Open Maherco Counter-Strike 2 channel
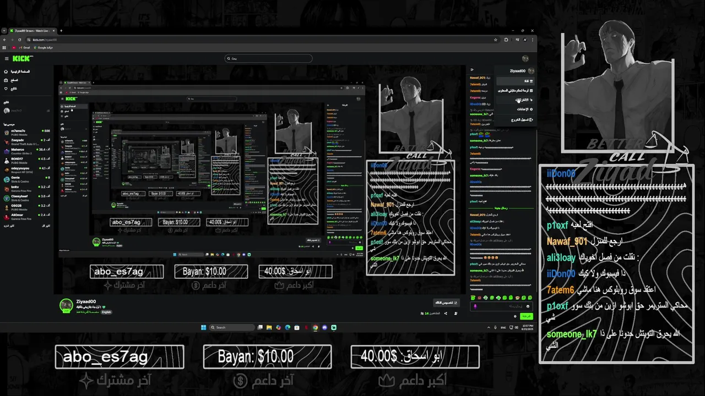The image size is (705, 396). pyautogui.click(x=26, y=151)
